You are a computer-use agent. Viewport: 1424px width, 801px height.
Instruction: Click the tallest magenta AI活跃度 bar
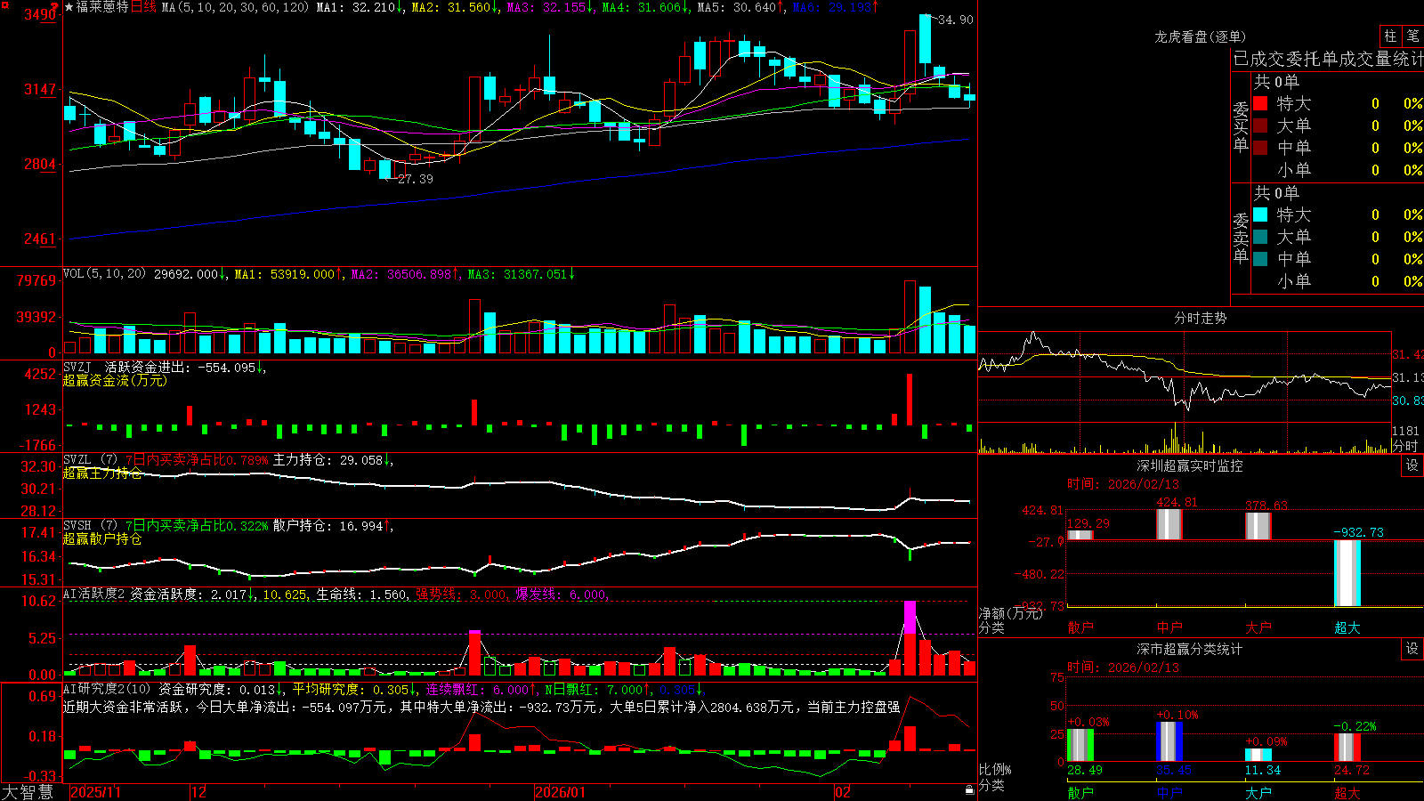(910, 638)
